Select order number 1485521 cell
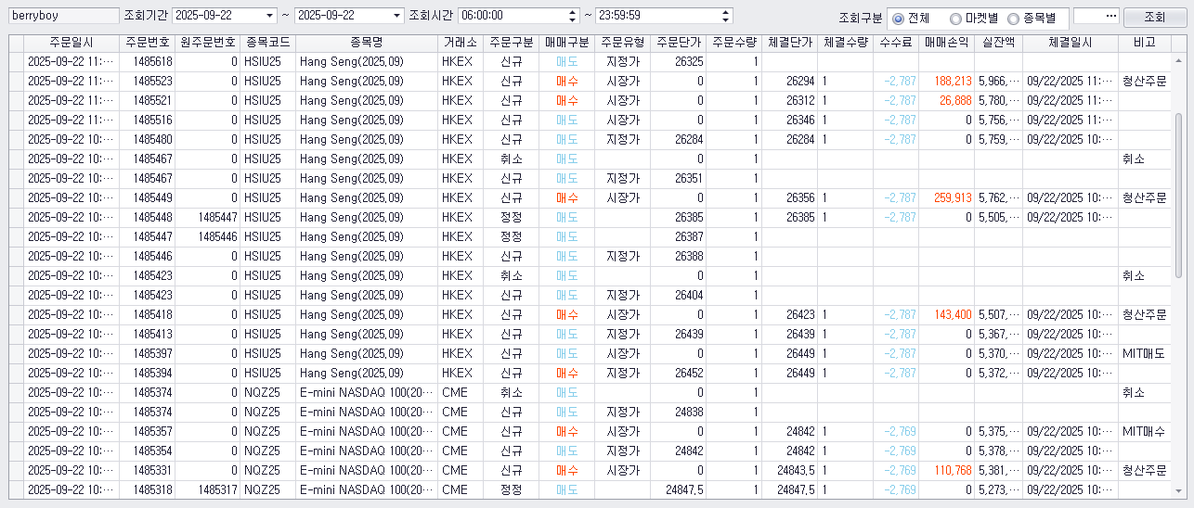 [147, 100]
